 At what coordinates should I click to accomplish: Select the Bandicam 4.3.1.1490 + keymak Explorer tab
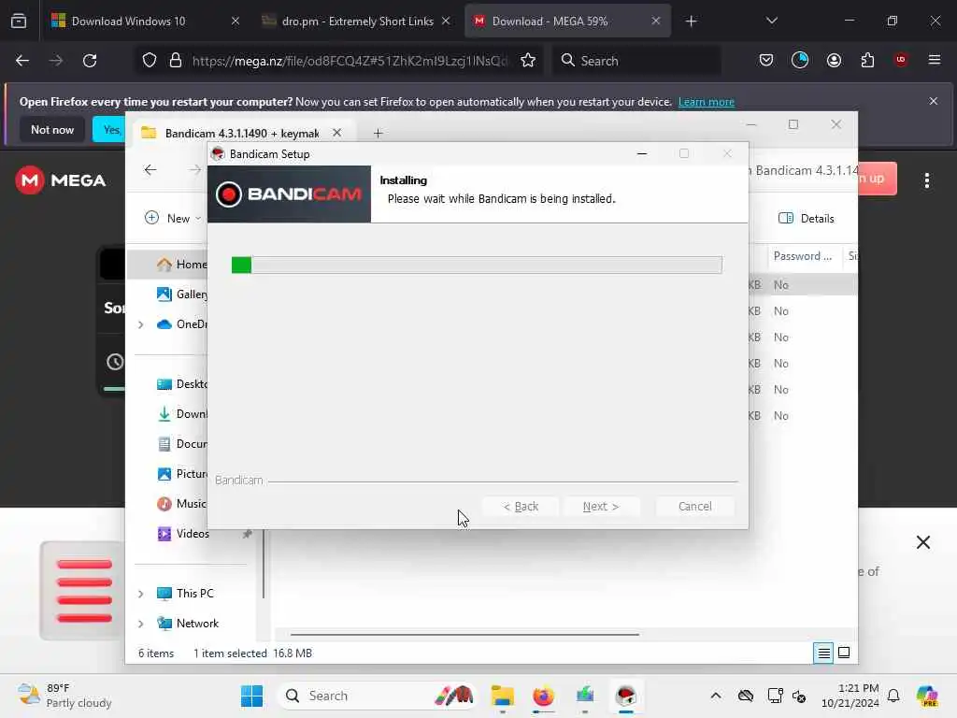point(242,133)
